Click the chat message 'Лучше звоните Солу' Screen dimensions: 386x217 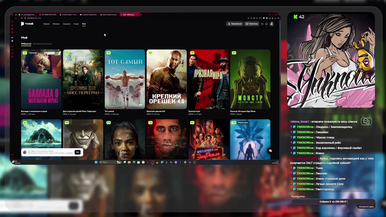[330, 184]
